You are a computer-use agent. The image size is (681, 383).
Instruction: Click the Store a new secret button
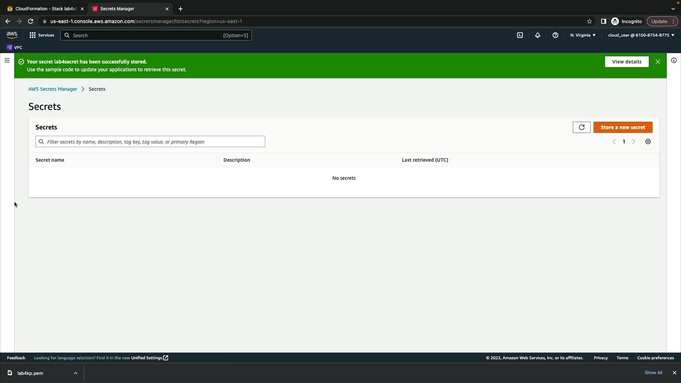pos(623,127)
